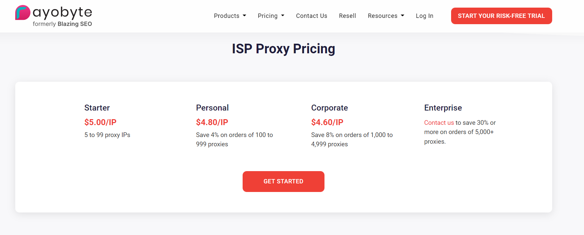Click the $4.80/IP Personal price
This screenshot has width=584, height=235.
[212, 122]
